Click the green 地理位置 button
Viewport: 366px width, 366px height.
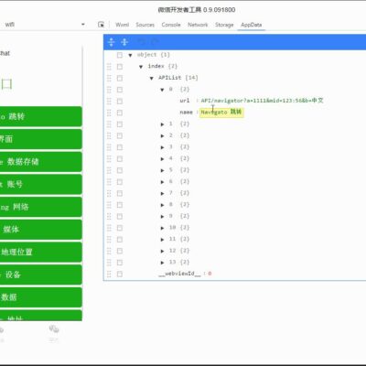click(41, 252)
